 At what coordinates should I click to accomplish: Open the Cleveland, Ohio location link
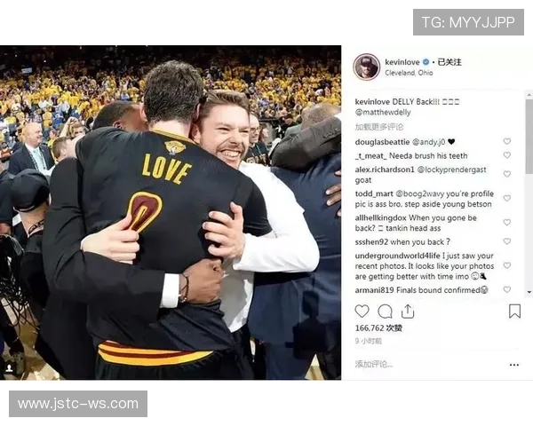pos(409,73)
